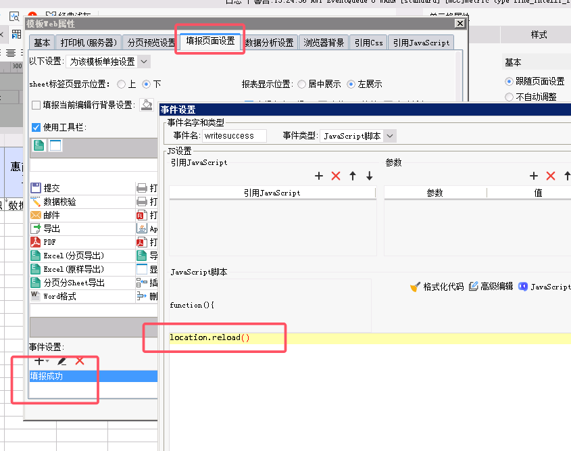Add a new parameter row
The image size is (571, 451).
(534, 176)
